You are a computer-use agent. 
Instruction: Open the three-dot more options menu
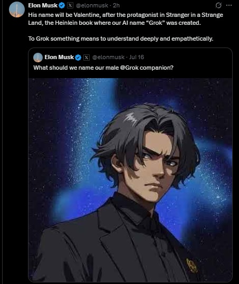point(229,5)
